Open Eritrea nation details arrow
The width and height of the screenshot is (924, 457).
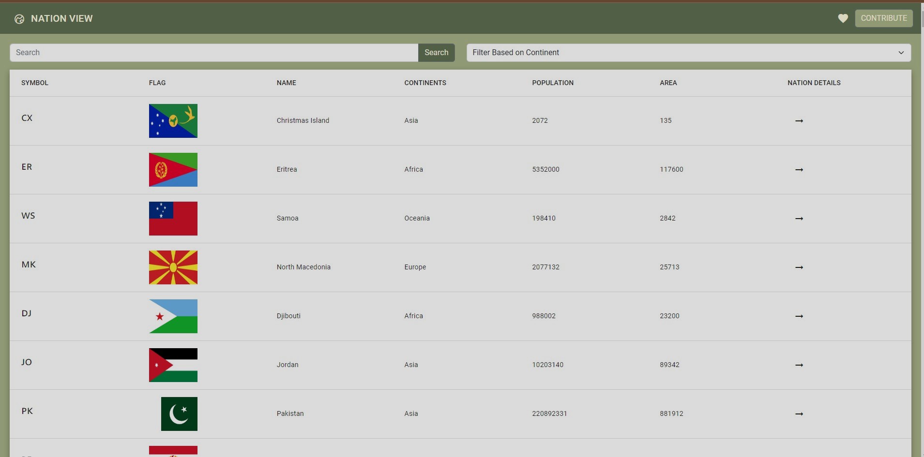pos(799,170)
